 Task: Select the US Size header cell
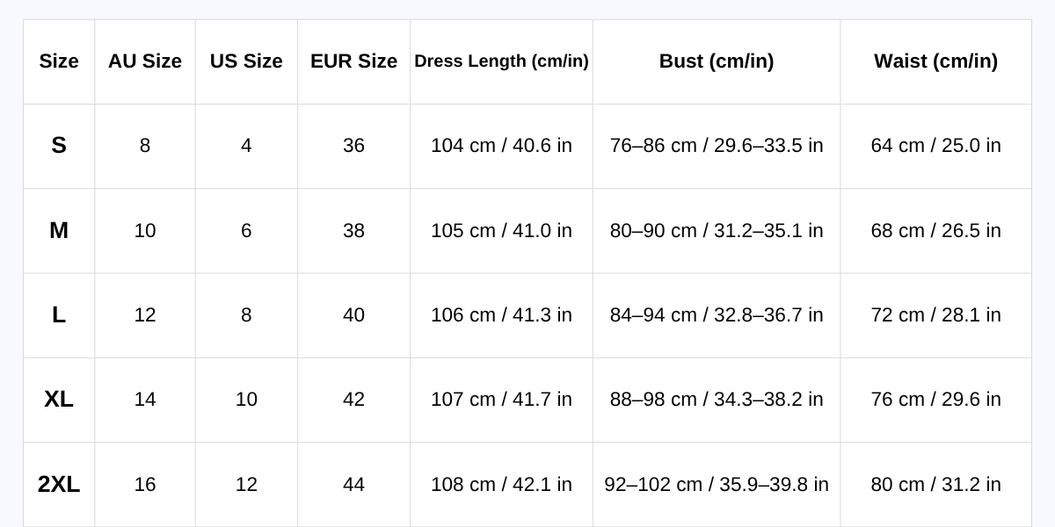246,61
